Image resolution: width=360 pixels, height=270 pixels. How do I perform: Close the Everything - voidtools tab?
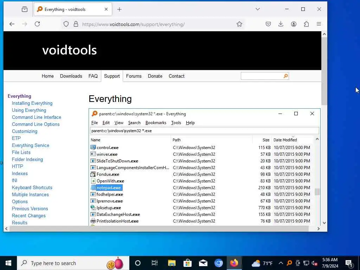click(106, 9)
